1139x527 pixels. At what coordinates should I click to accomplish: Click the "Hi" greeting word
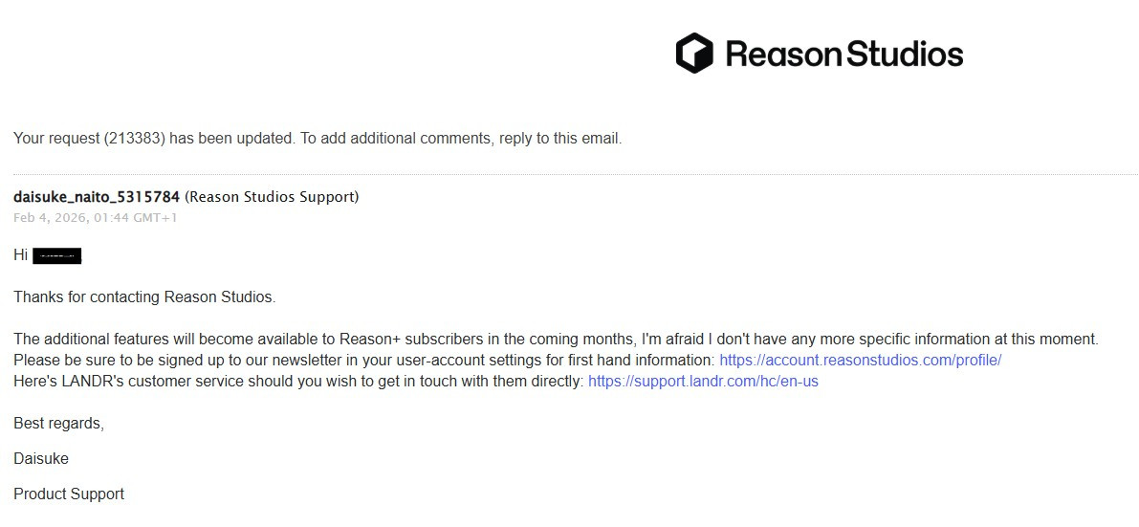[x=21, y=255]
